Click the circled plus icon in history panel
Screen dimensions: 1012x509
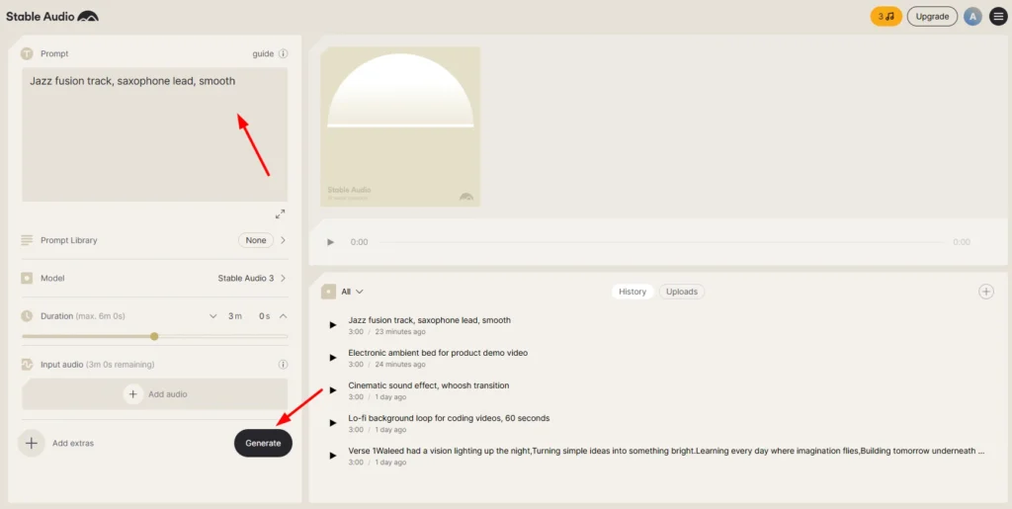986,292
